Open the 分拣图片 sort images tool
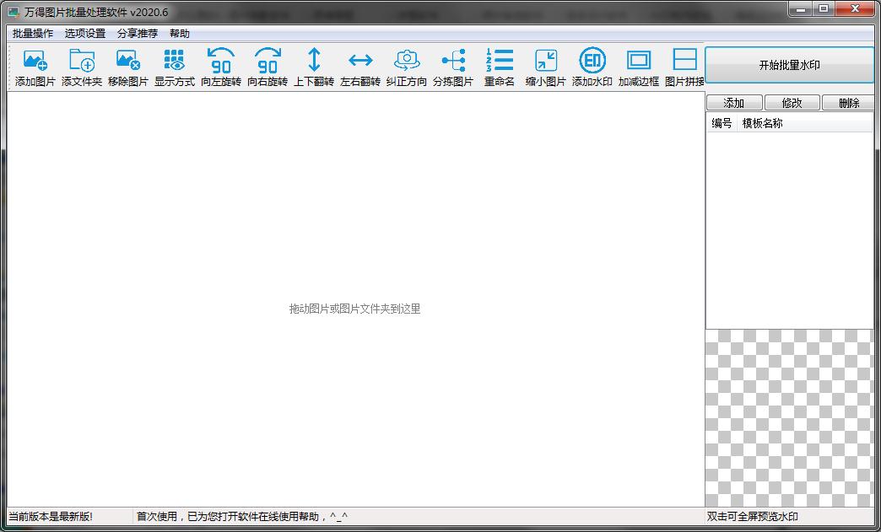The height and width of the screenshot is (532, 881). [453, 67]
